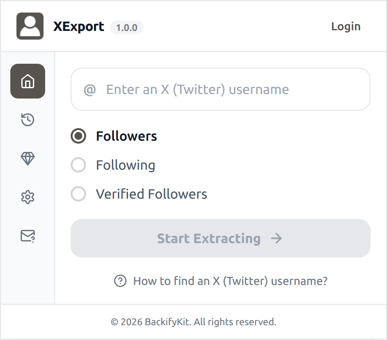Click the BackifyKit copyright footer text
The height and width of the screenshot is (340, 387).
[x=193, y=322]
